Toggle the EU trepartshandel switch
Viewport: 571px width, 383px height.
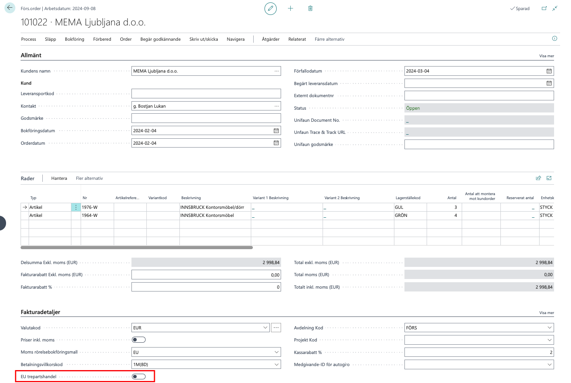(x=139, y=377)
